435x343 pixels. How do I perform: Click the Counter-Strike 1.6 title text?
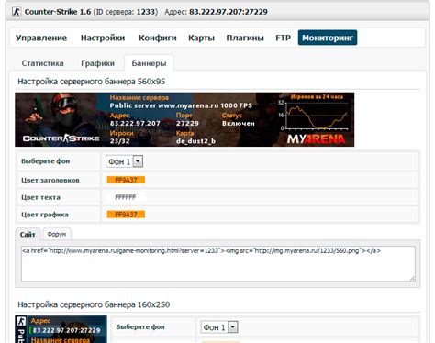58,12
